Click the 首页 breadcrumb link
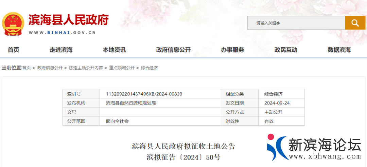The width and height of the screenshot is (367, 167). pos(27,68)
